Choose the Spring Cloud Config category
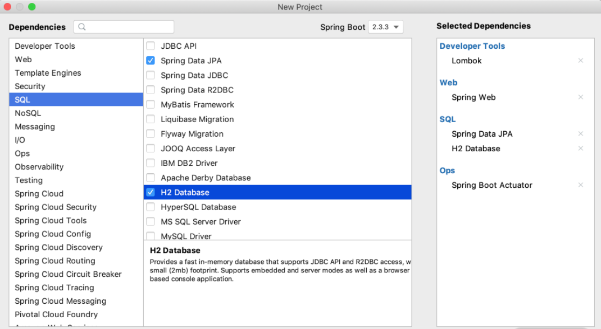The width and height of the screenshot is (601, 329). [53, 234]
